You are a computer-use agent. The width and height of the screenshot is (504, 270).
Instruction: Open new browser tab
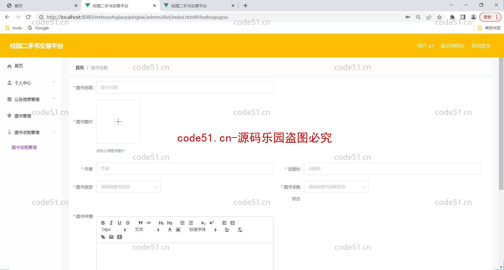coord(245,6)
